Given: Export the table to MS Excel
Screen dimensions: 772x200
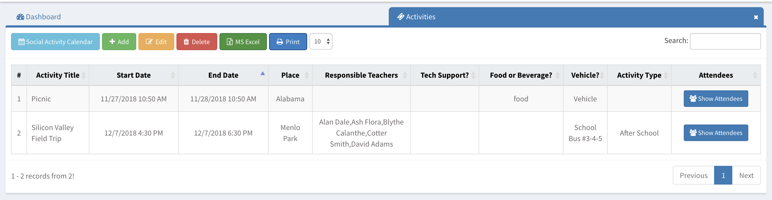Looking at the screenshot, I should click(x=243, y=42).
